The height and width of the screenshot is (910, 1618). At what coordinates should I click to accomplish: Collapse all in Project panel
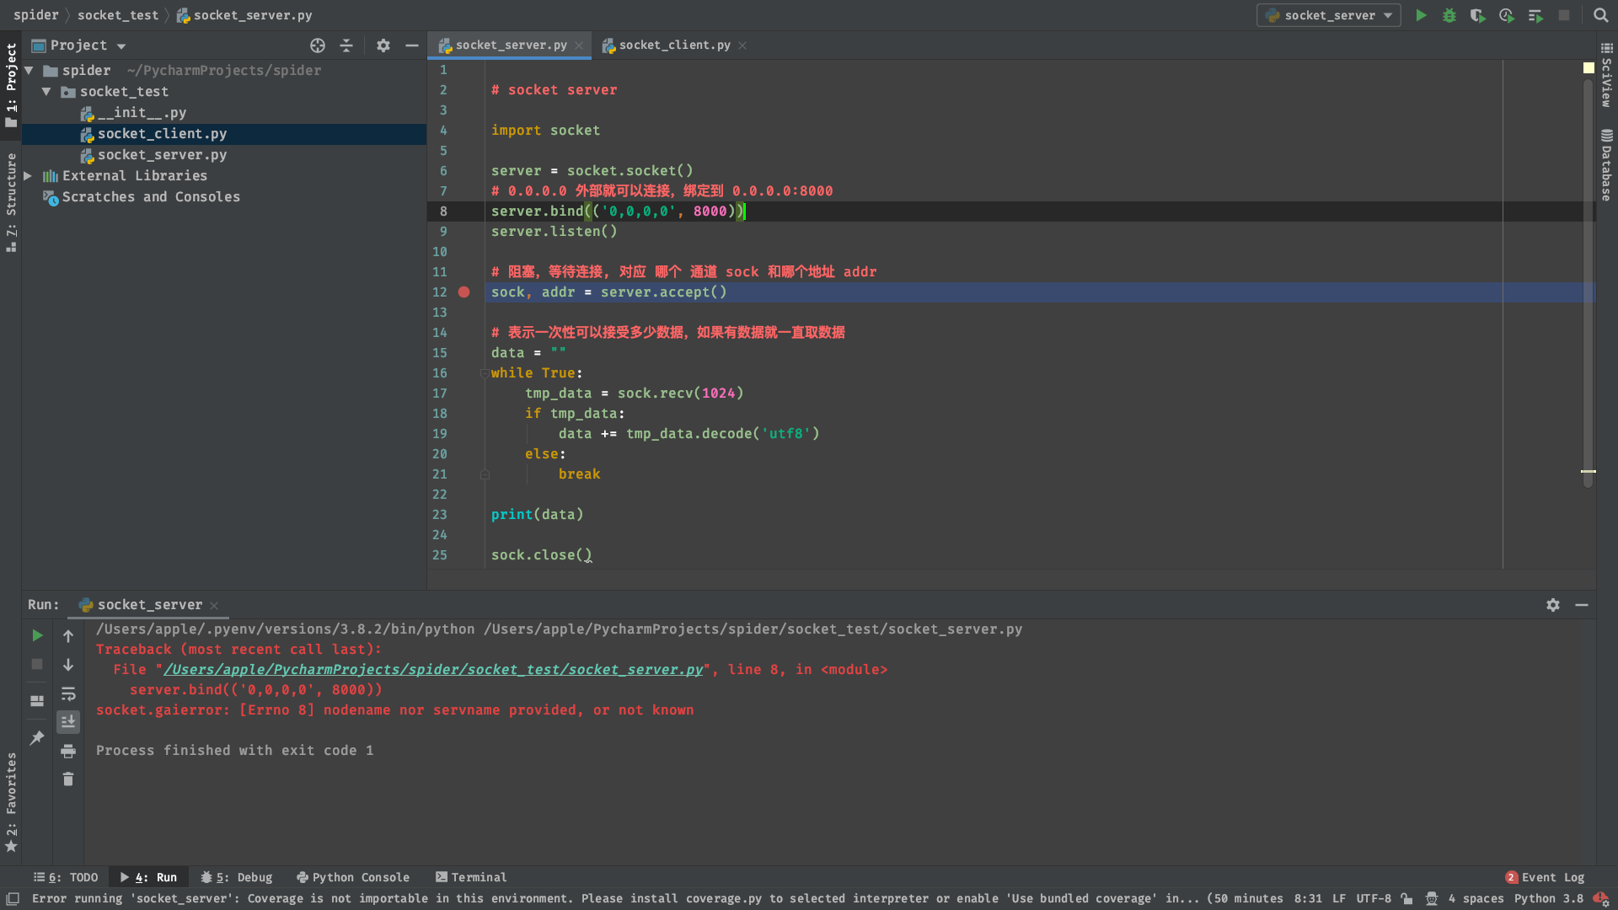(346, 45)
